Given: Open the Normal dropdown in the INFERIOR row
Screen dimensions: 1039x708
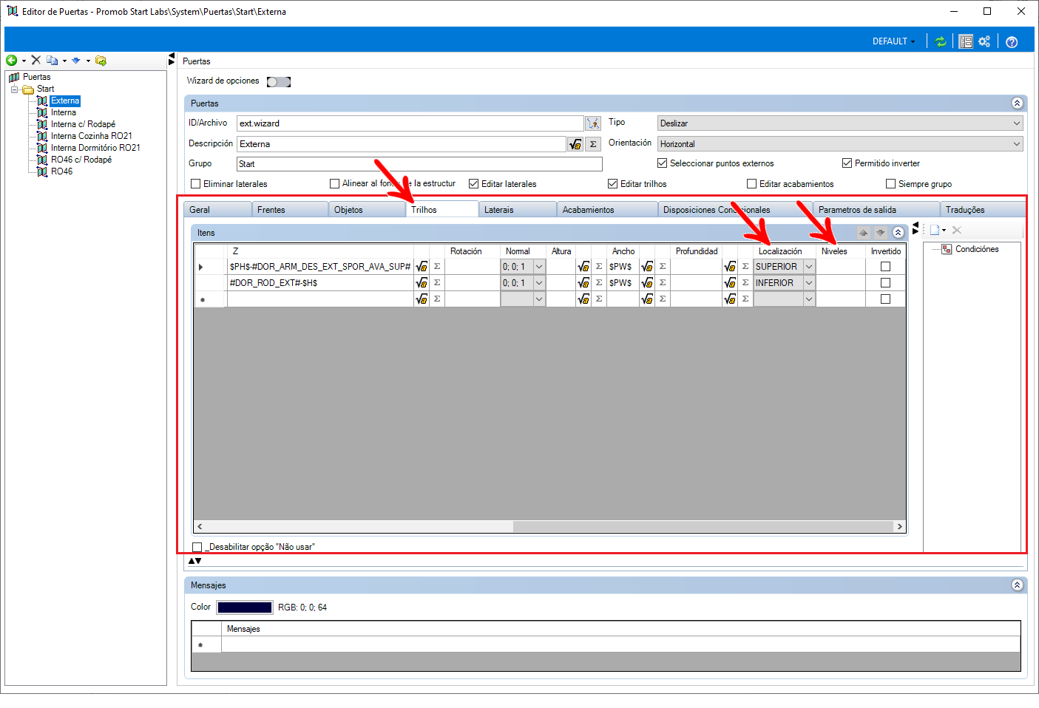Looking at the screenshot, I should coord(523,283).
